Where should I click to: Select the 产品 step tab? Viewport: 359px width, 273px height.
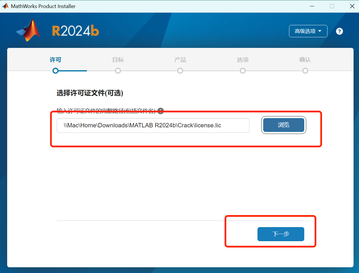click(180, 60)
